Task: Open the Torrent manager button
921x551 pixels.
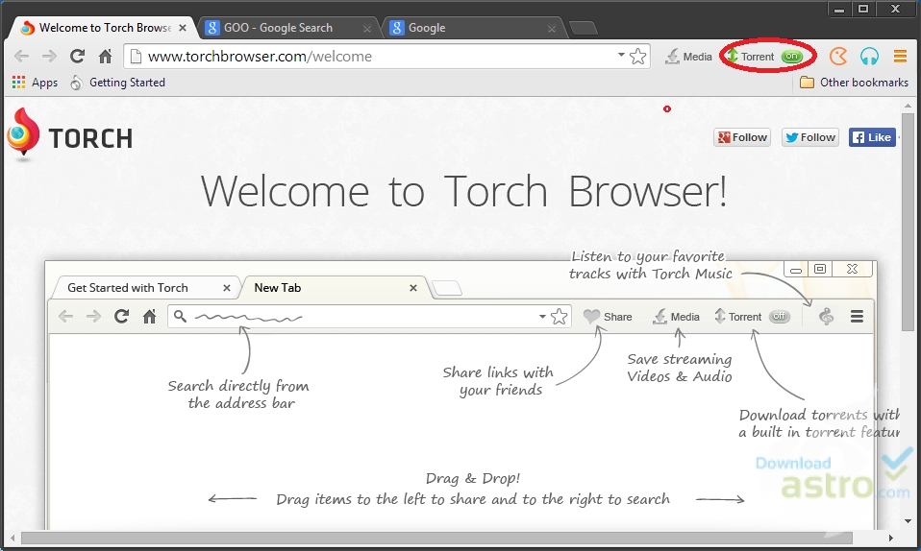Action: pos(751,57)
